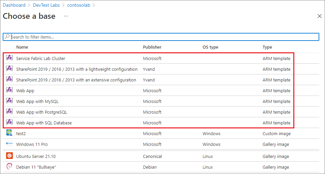Click the Web App row icon
Screen dimensions: 325x174
coord(9,90)
